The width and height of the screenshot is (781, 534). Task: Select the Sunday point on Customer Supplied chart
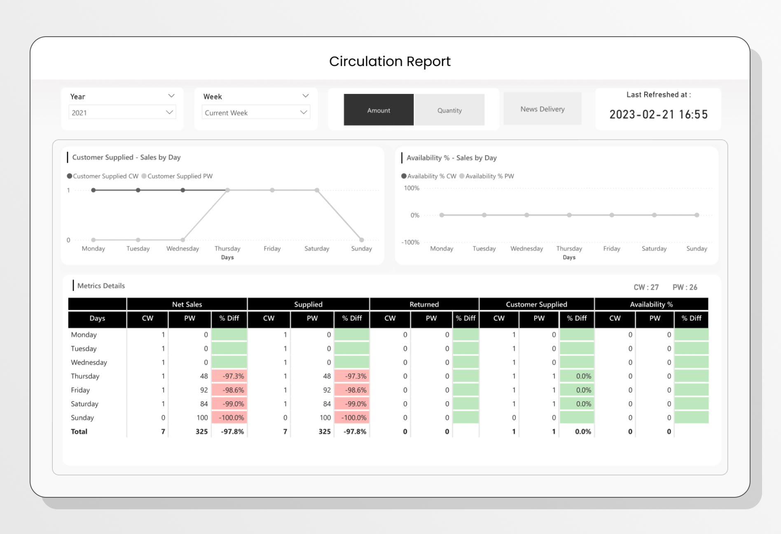click(x=361, y=240)
